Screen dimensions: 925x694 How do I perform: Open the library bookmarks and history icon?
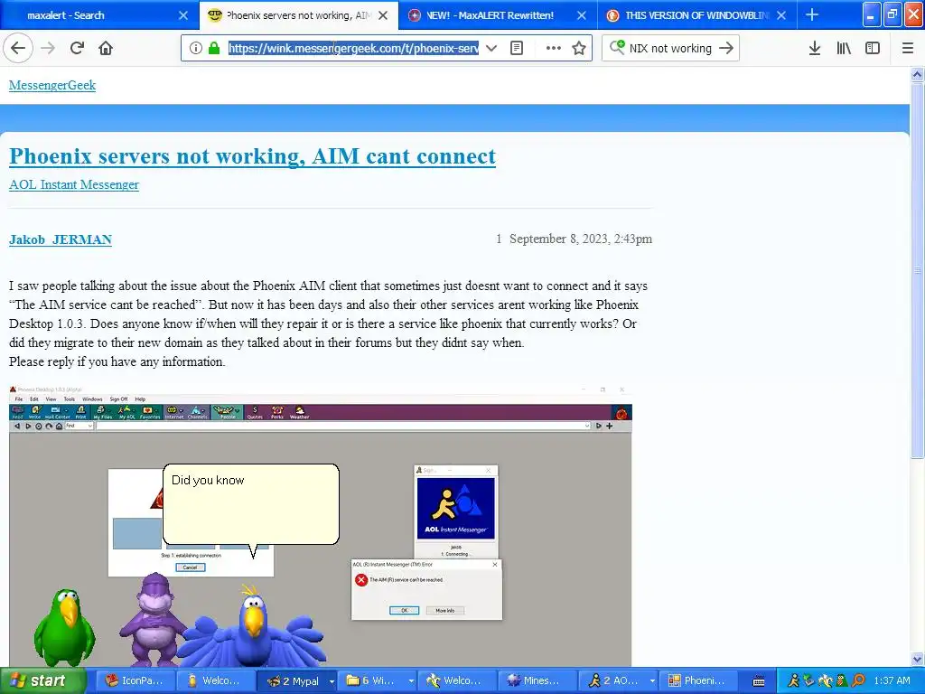844,49
